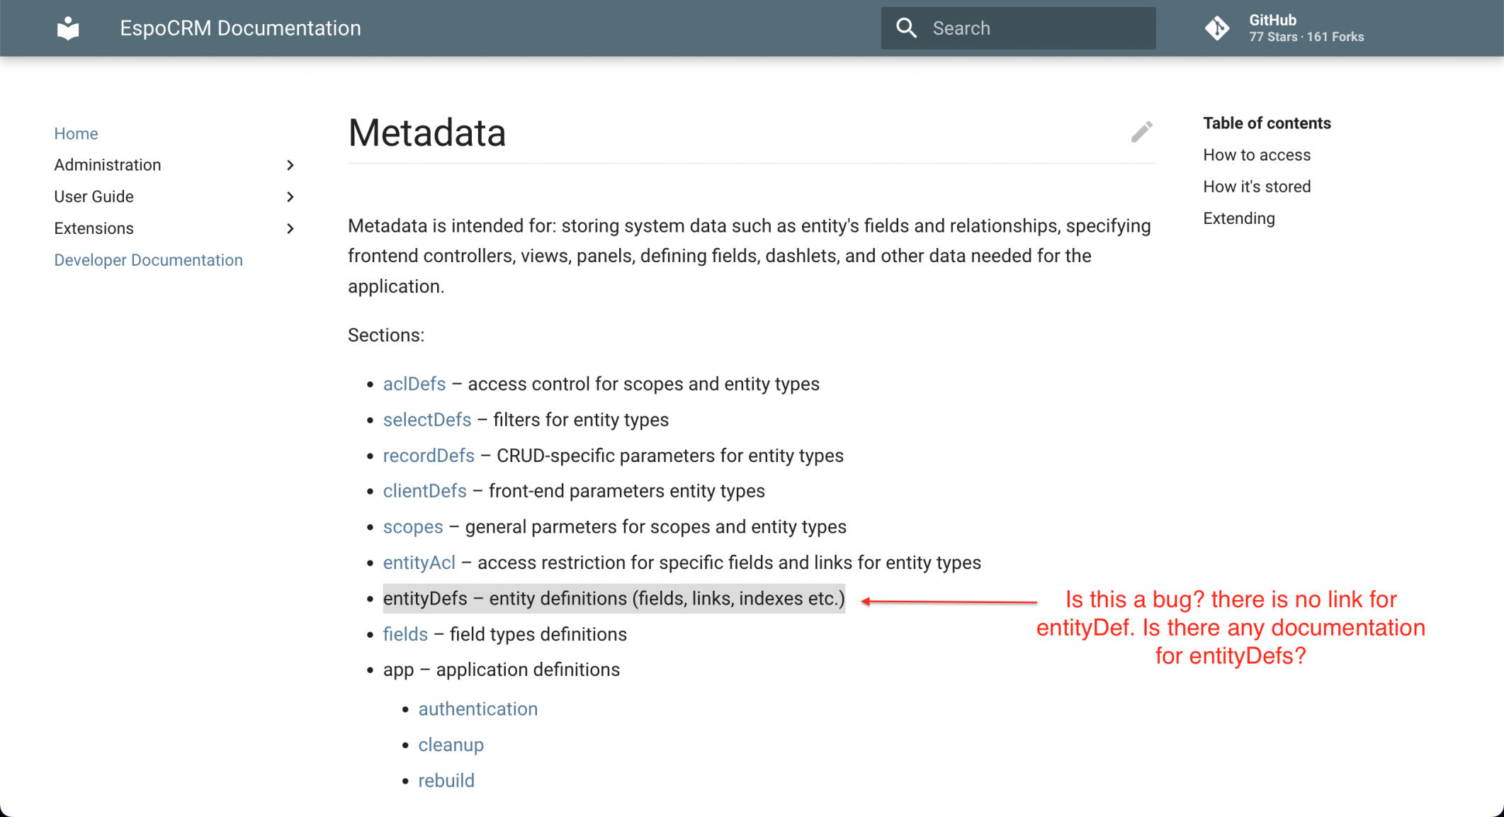Expand the Administration section chevron

click(290, 165)
